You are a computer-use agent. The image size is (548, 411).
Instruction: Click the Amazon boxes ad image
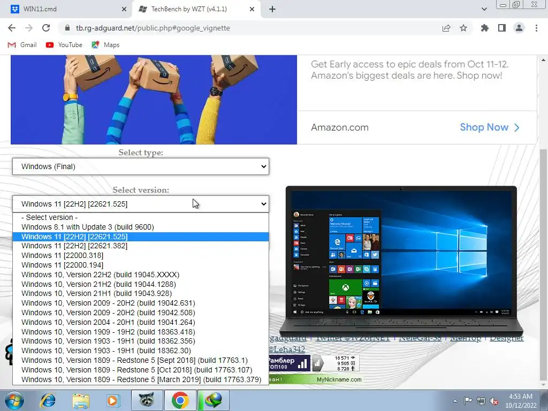[x=154, y=100]
